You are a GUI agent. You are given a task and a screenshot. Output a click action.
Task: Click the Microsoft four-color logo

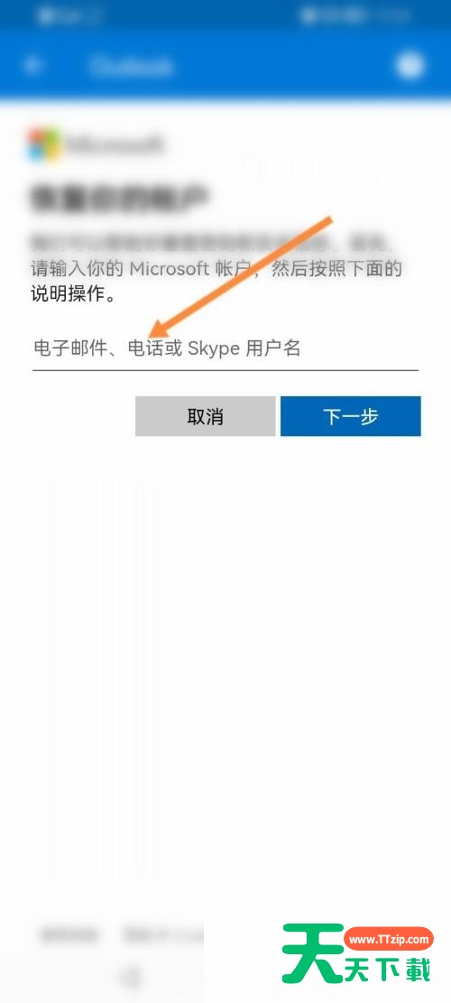pos(44,144)
